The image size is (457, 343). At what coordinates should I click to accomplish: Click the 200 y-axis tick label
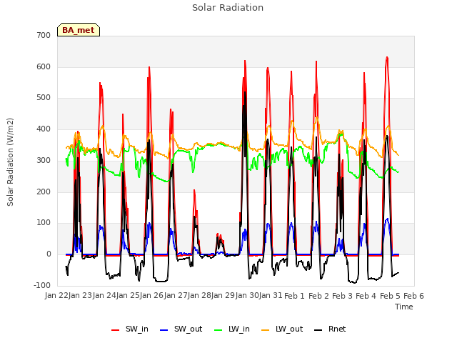(x=44, y=192)
